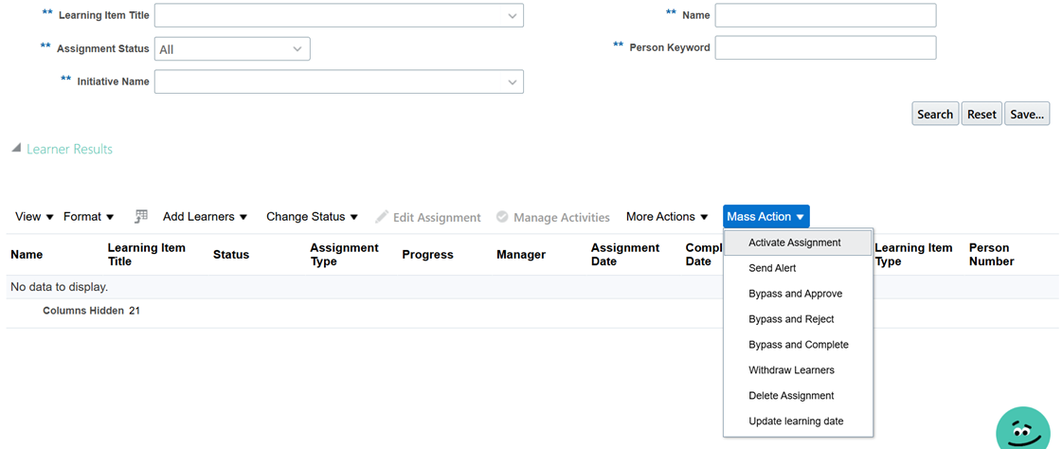Select Withdraw Learners menu option

pyautogui.click(x=791, y=370)
